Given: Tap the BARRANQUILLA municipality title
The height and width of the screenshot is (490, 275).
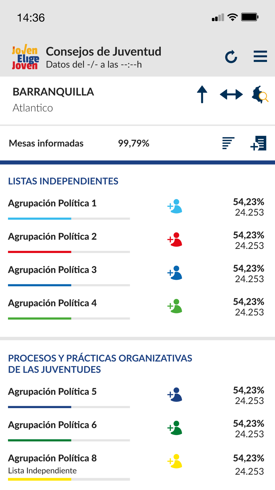Looking at the screenshot, I should (x=53, y=92).
